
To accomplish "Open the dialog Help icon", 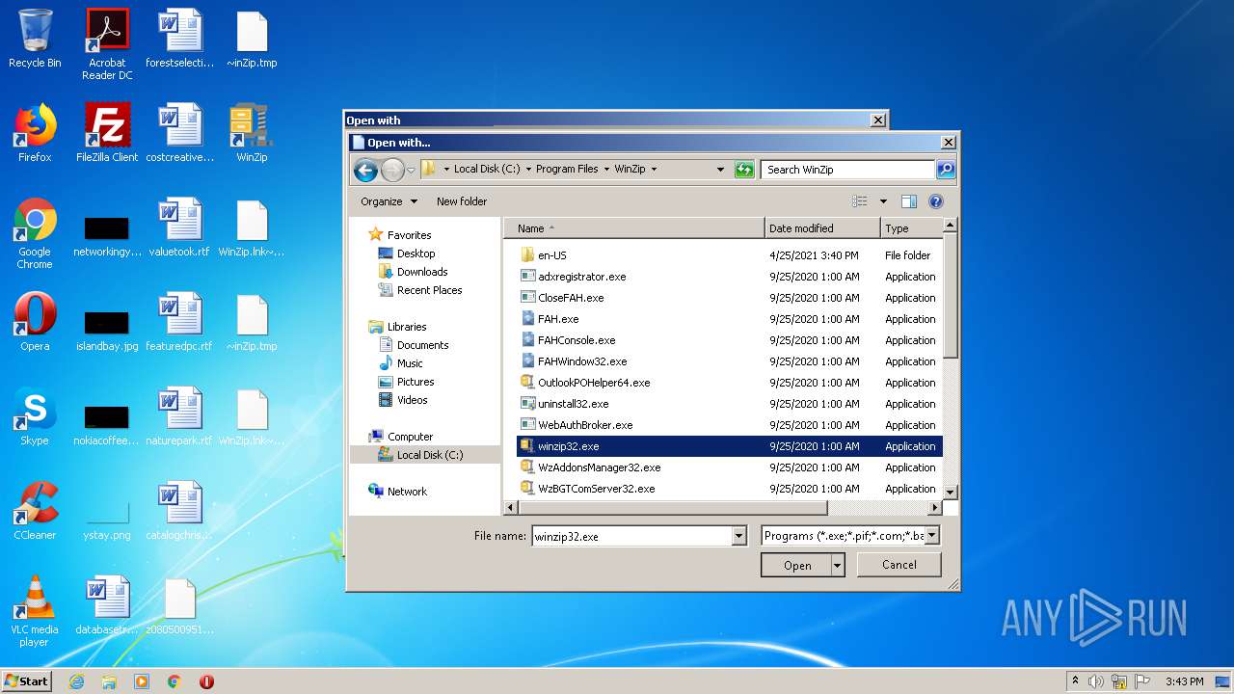I will coord(935,201).
